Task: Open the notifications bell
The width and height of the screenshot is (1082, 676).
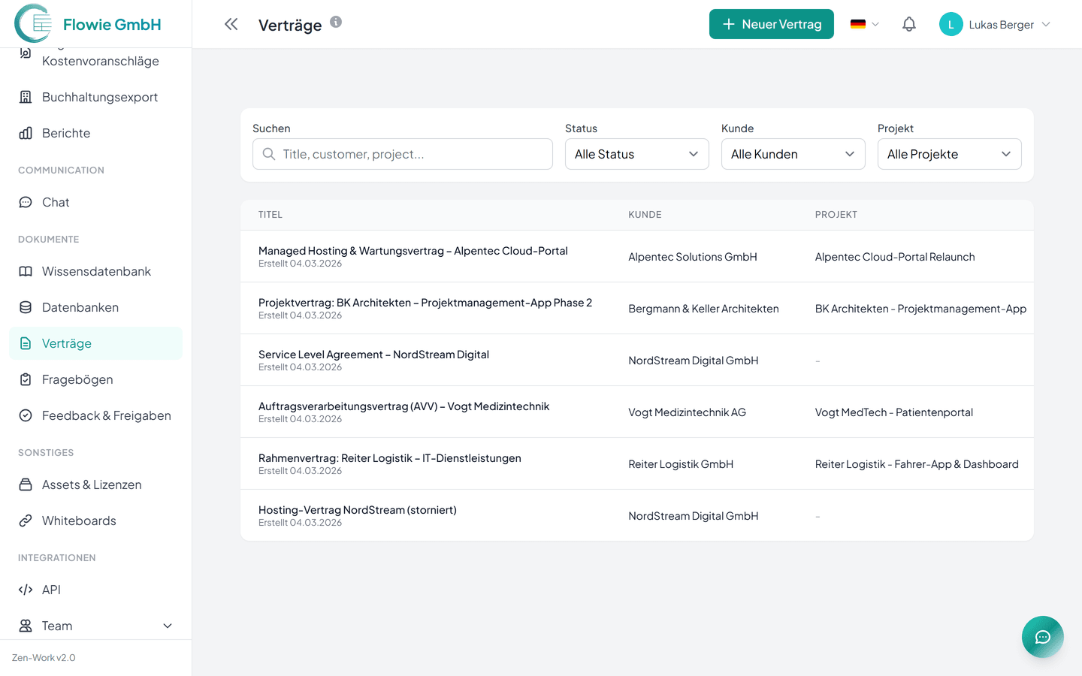Action: pos(908,24)
